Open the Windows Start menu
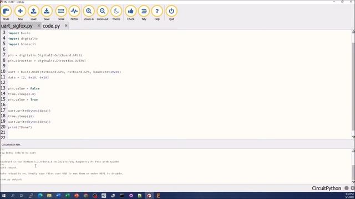Image resolution: width=355 pixels, height=199 pixels. [x=4, y=196]
